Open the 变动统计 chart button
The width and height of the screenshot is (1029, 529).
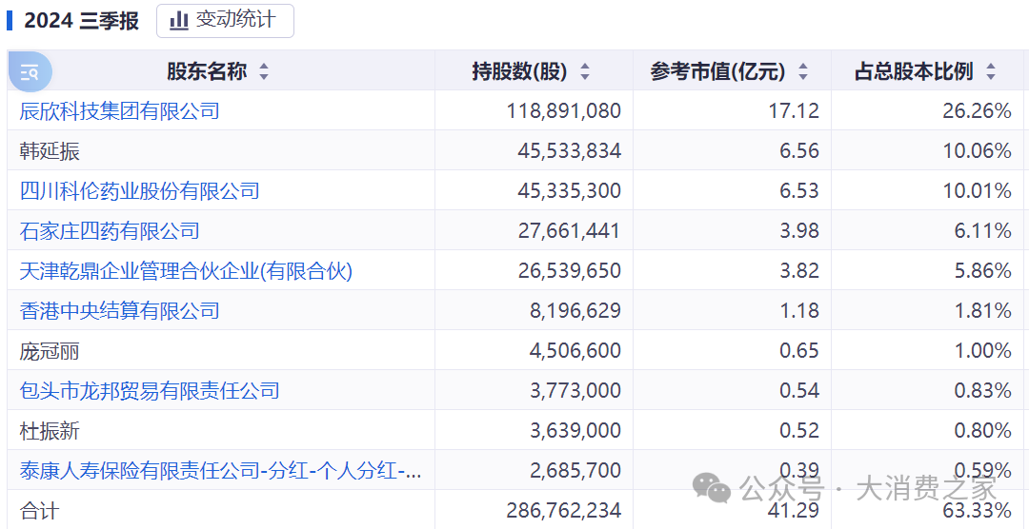(x=225, y=20)
